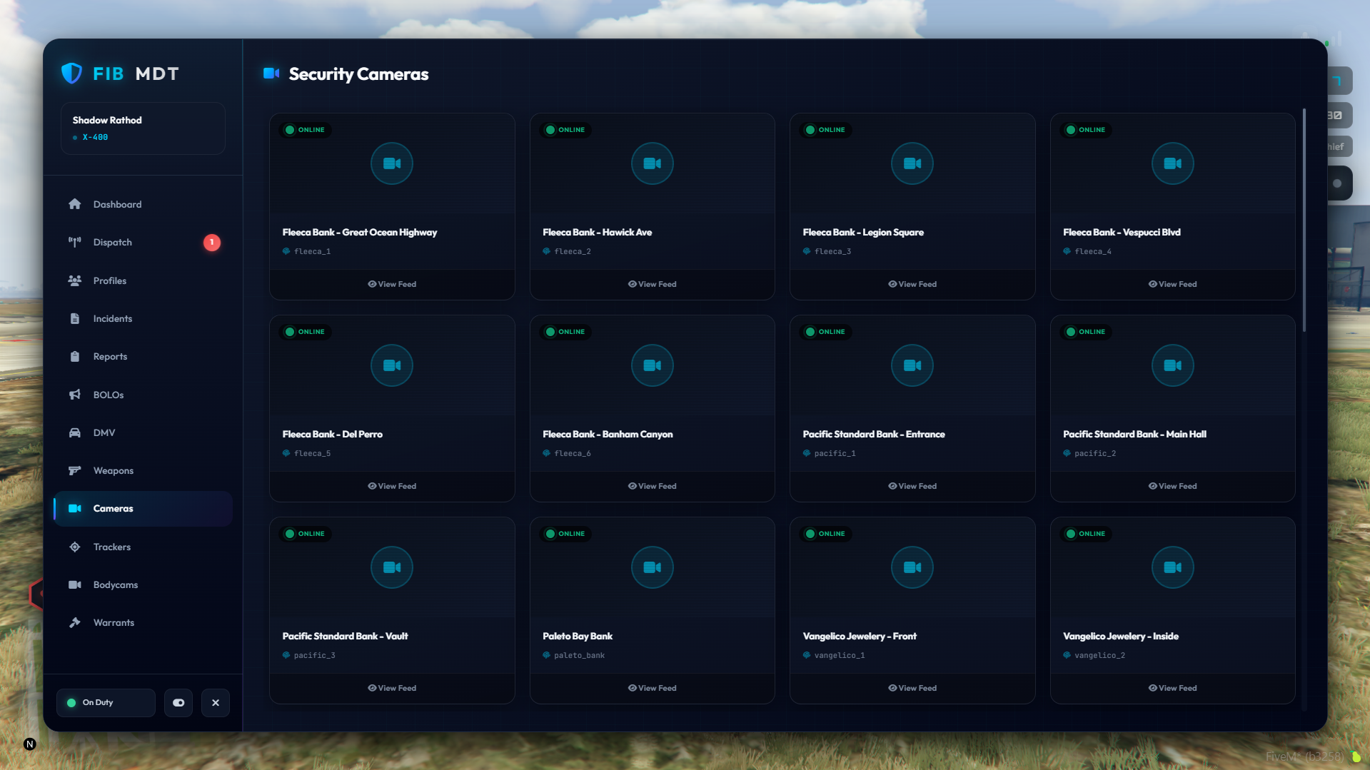The height and width of the screenshot is (770, 1370).
Task: Click the camera icon on Fleeca Bank Hawick Ave card
Action: (x=652, y=163)
